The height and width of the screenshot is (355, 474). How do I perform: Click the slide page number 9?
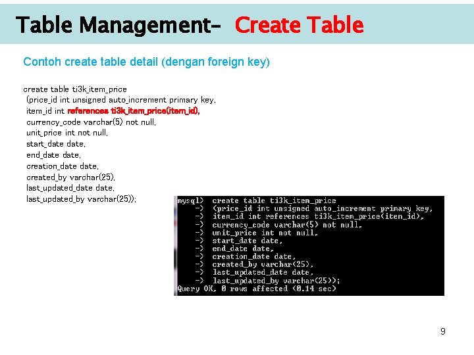443,331
